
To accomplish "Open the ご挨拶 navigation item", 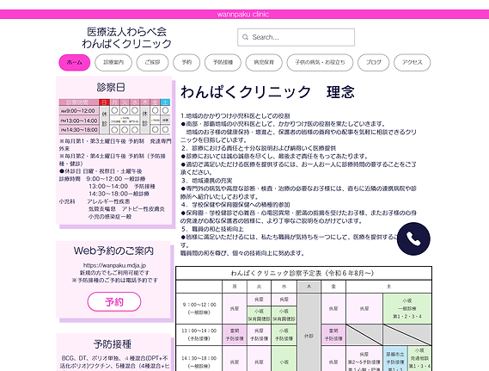I will click(x=152, y=63).
